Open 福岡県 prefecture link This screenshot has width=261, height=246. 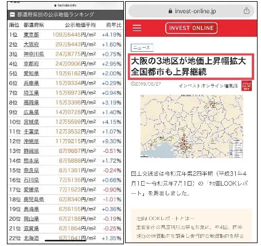31,102
